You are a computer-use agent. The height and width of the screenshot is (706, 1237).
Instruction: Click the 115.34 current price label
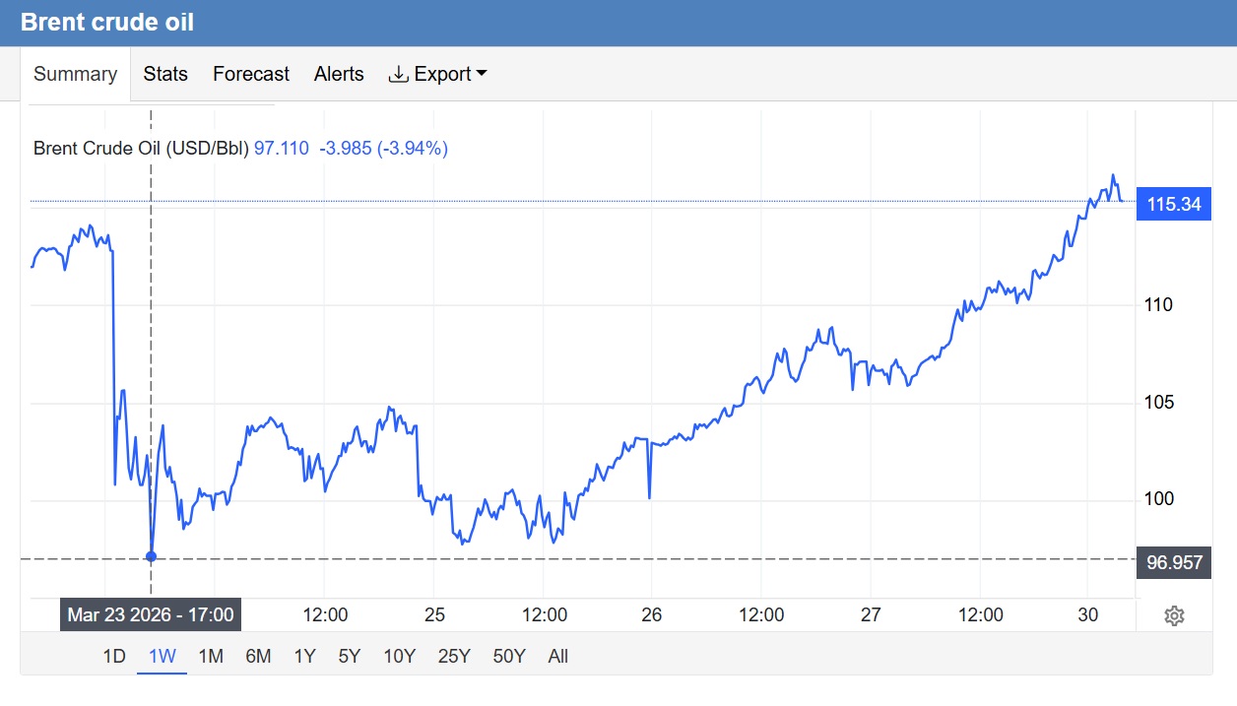[1173, 205]
